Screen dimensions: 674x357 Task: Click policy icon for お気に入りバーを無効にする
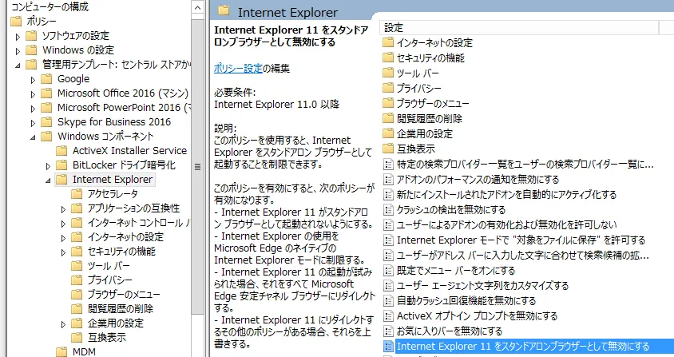389,331
